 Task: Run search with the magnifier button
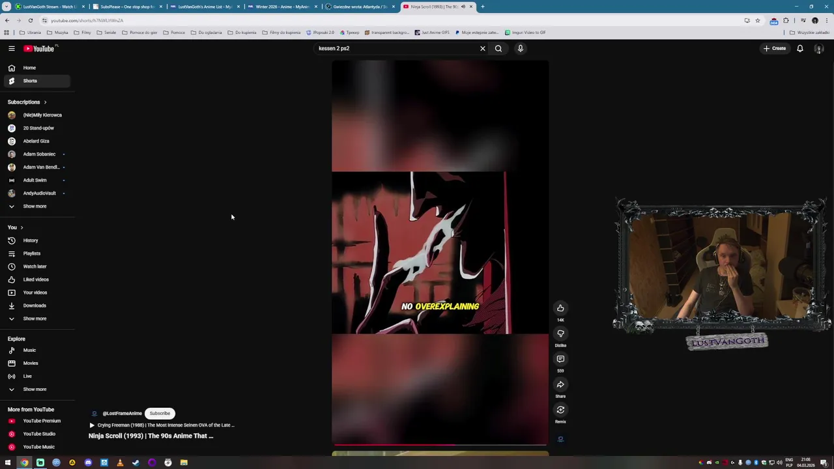pyautogui.click(x=498, y=48)
